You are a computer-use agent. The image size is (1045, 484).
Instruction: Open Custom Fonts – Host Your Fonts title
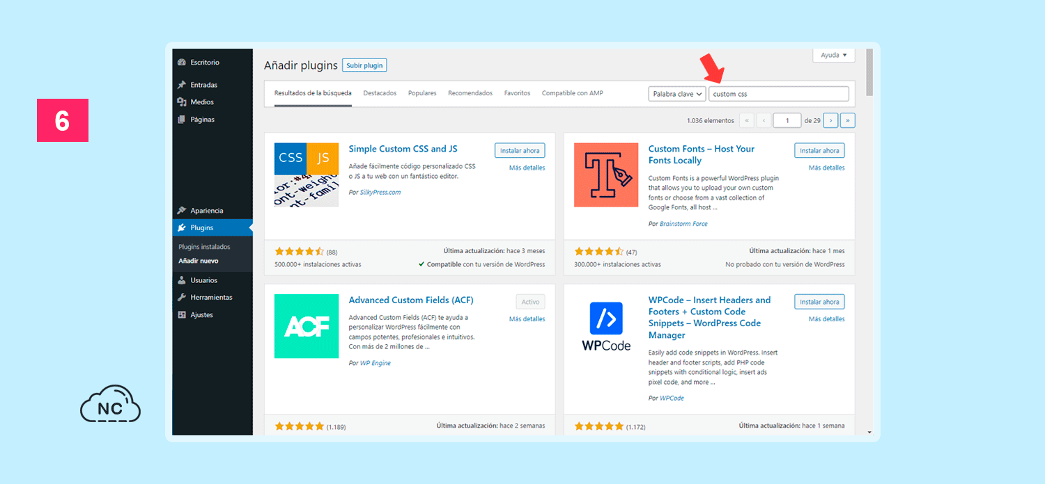[x=702, y=154]
